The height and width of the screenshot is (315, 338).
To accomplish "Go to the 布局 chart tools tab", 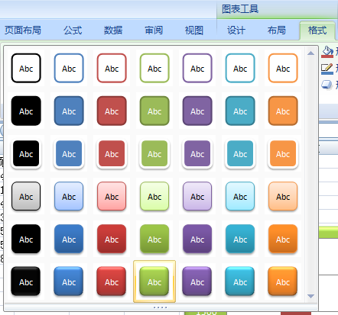I will pos(277,31).
